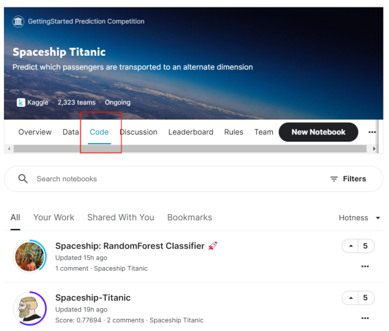The image size is (389, 331).
Task: Click the '2,323 teams' text
Action: tap(76, 102)
